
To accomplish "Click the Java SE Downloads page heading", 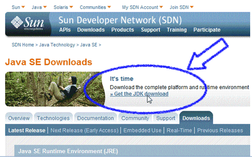I will 49,62.
